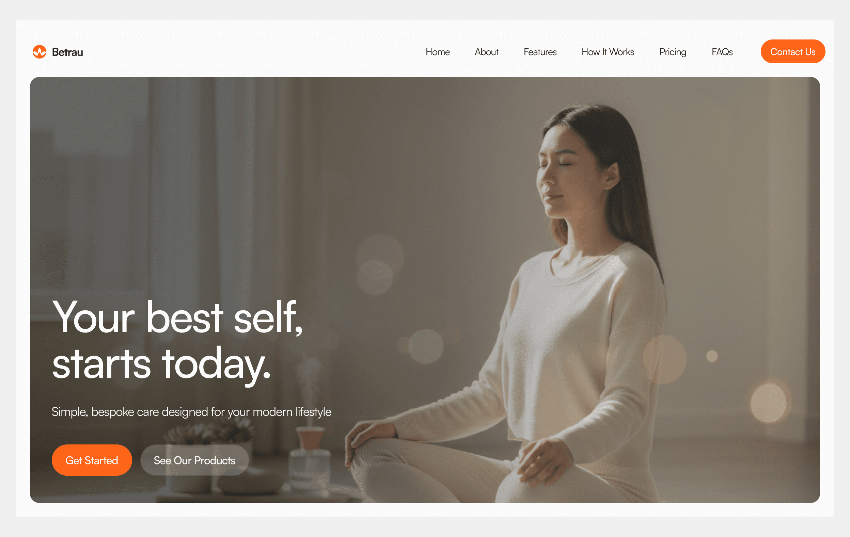Open the How It Works section

(608, 52)
